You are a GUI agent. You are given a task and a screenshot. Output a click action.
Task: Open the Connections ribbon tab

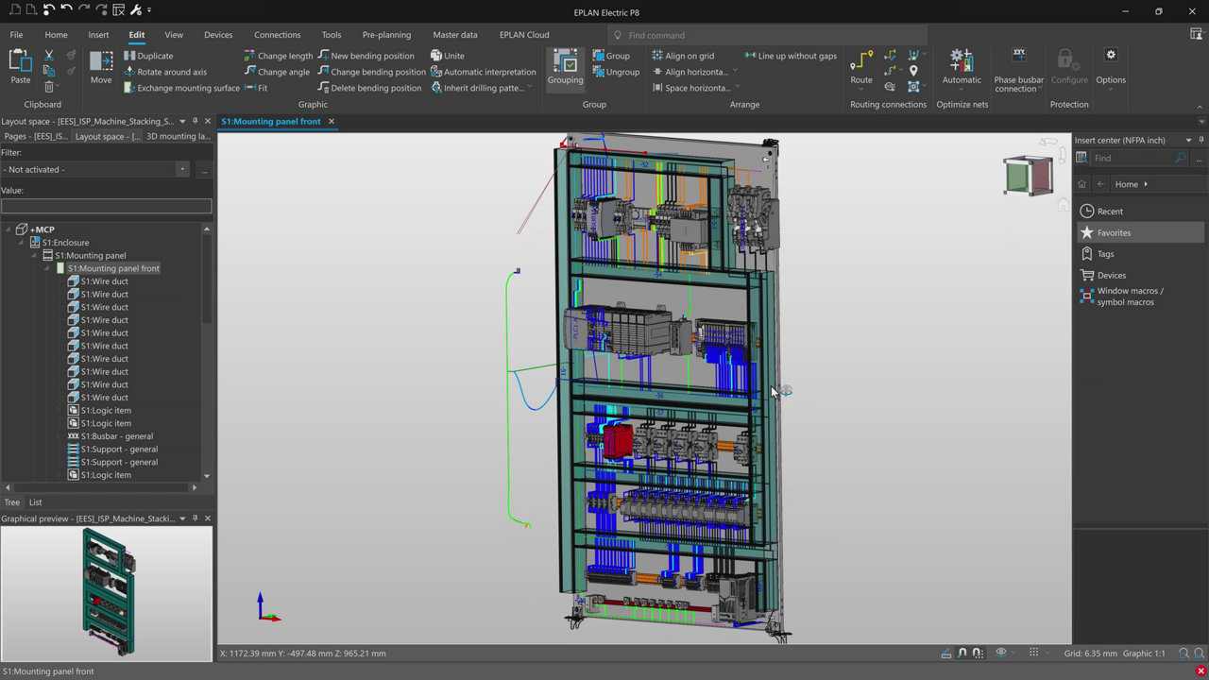277,35
